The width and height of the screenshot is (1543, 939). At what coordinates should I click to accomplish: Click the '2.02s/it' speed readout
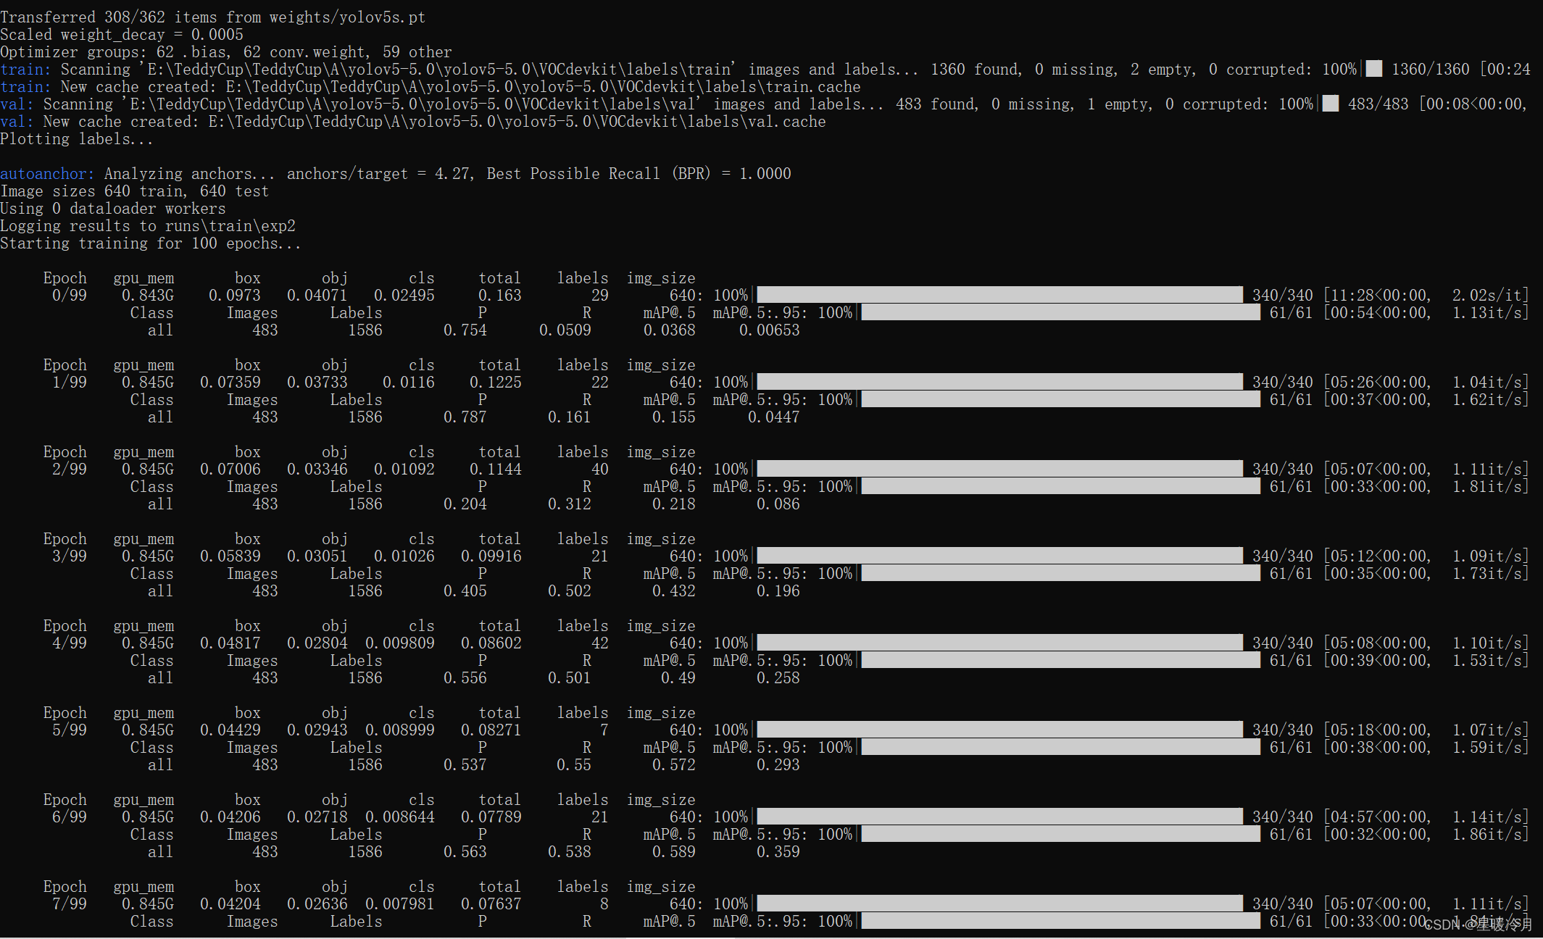pyautogui.click(x=1489, y=296)
